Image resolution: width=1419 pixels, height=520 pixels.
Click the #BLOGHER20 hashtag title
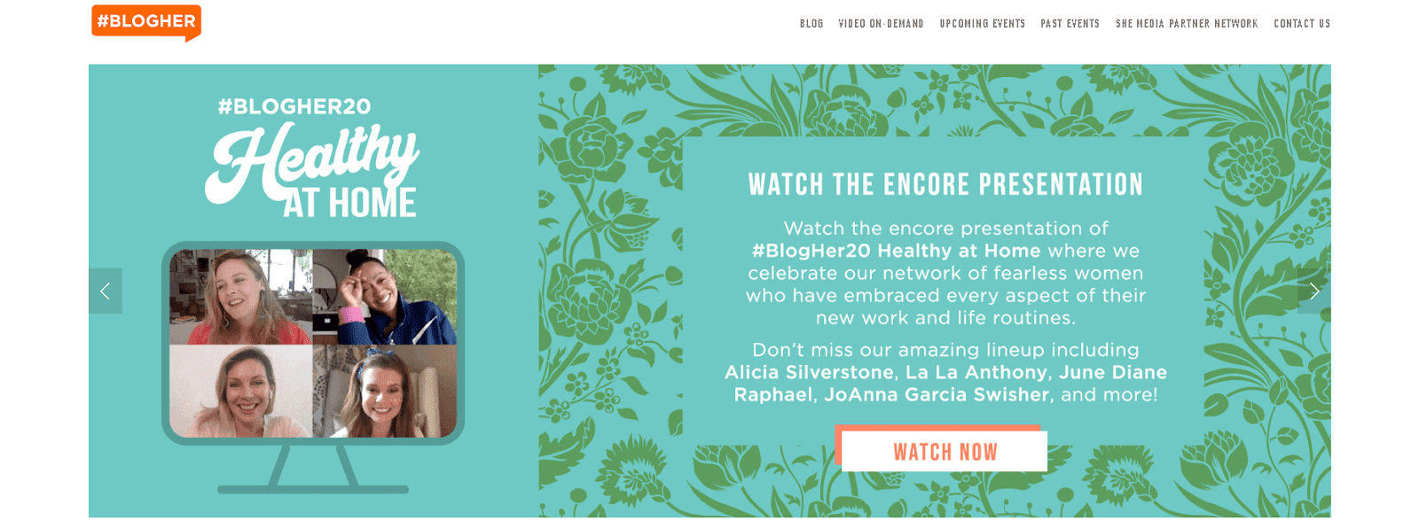coord(294,107)
